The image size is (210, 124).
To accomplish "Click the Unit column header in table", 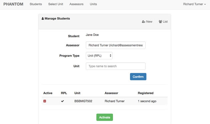I will (77, 93).
